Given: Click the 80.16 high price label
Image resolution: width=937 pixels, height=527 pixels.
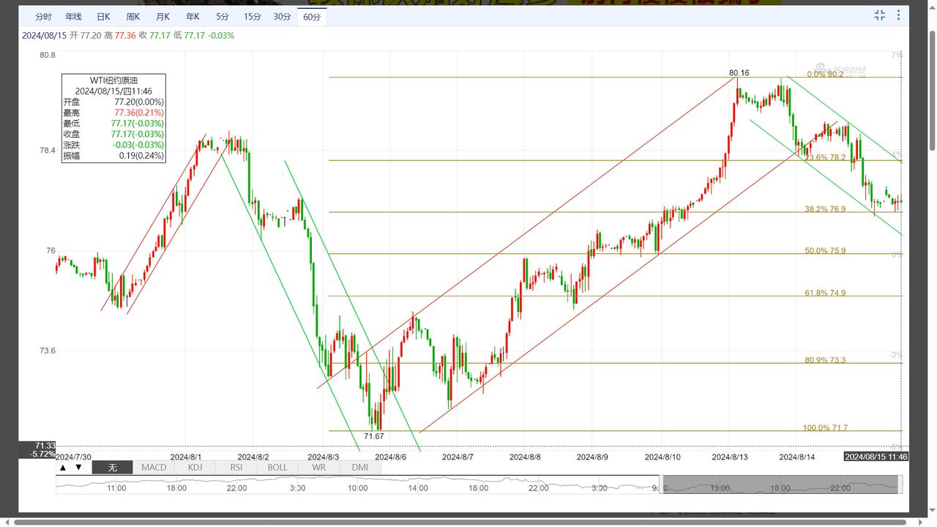Looking at the screenshot, I should (739, 72).
